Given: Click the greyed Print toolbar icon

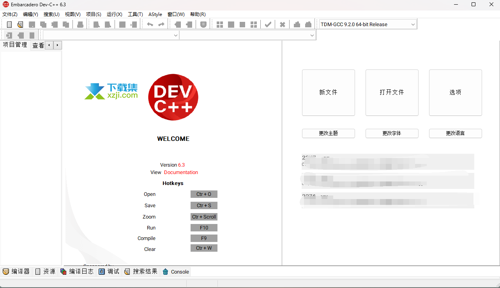Looking at the screenshot, I should pos(80,25).
